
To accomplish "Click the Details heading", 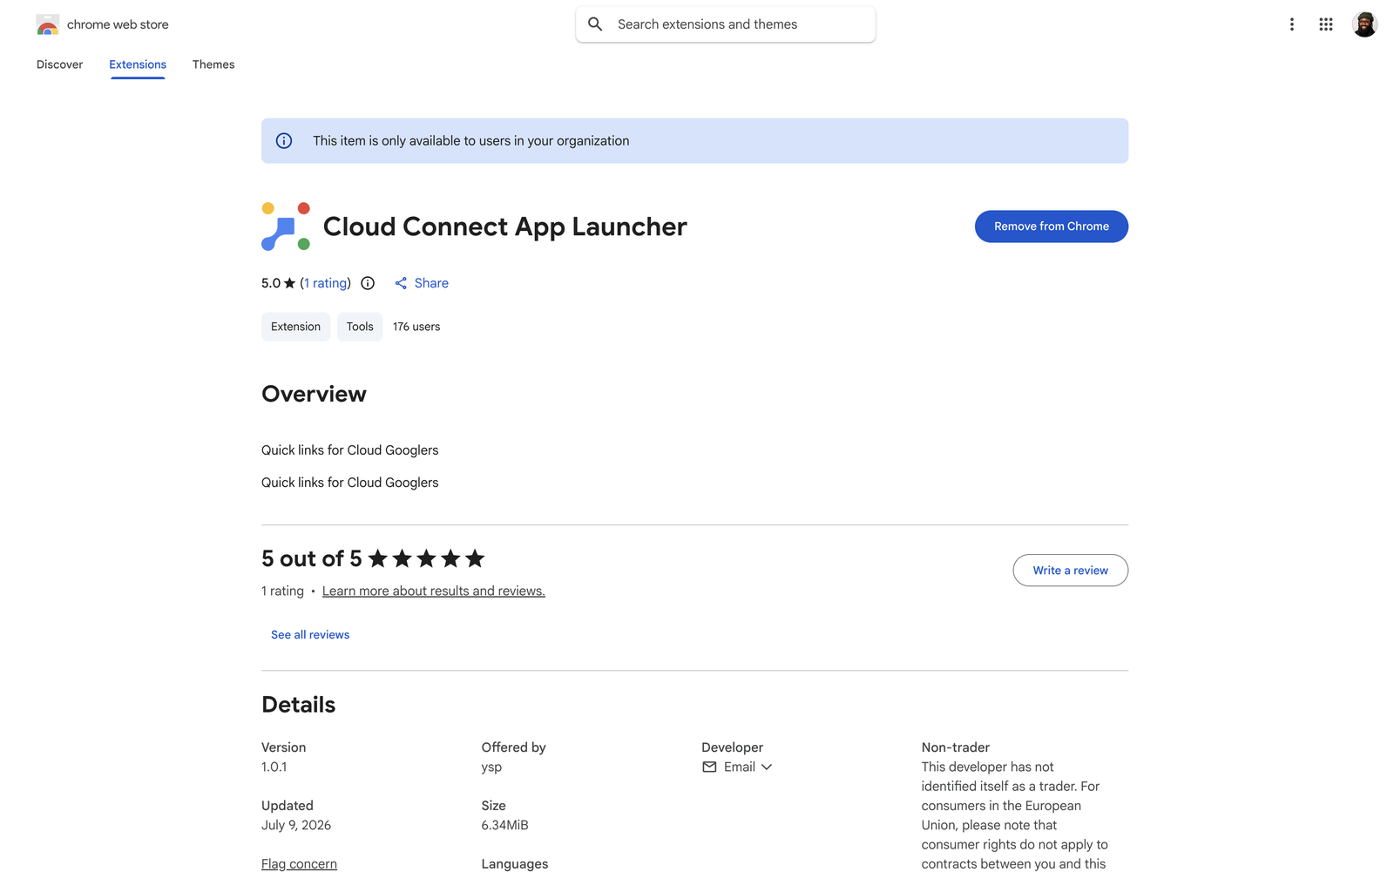I will pyautogui.click(x=299, y=705).
